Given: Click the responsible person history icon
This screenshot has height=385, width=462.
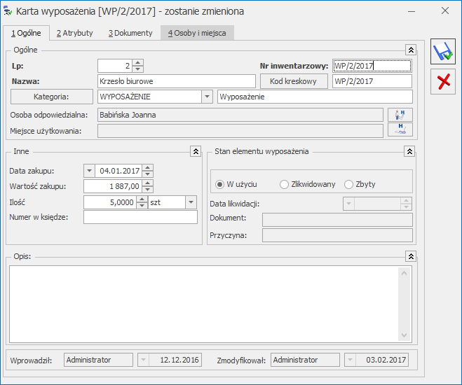Looking at the screenshot, I should (400, 114).
